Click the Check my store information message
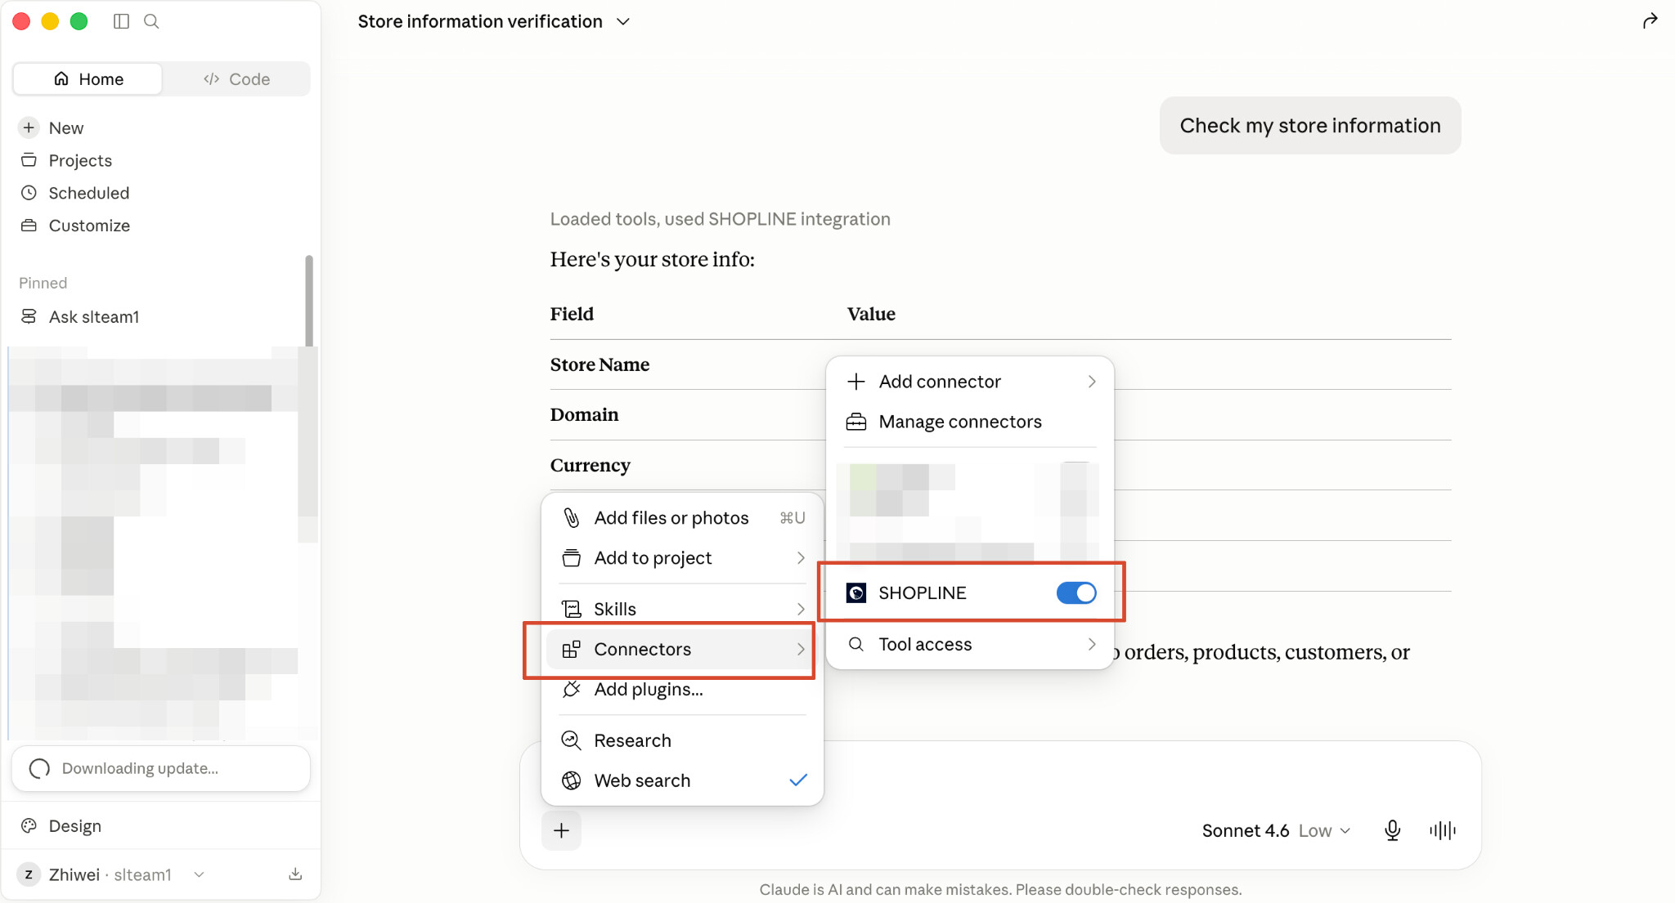1675x903 pixels. point(1310,126)
